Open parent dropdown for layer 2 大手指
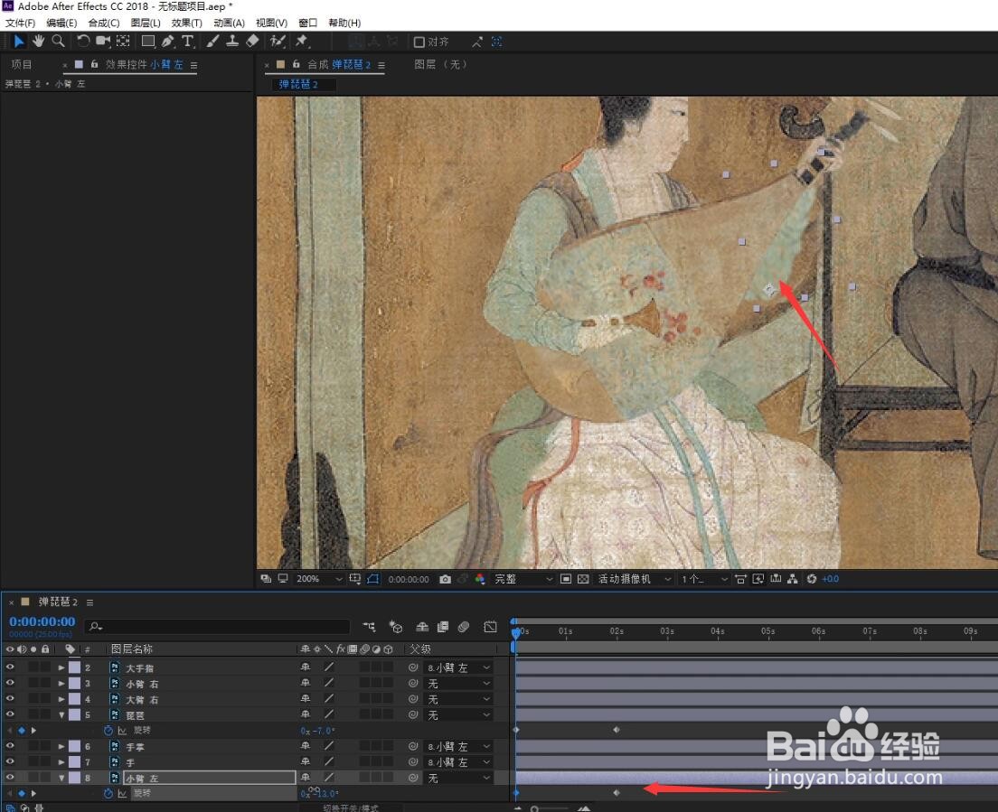The height and width of the screenshot is (812, 998). pos(458,667)
